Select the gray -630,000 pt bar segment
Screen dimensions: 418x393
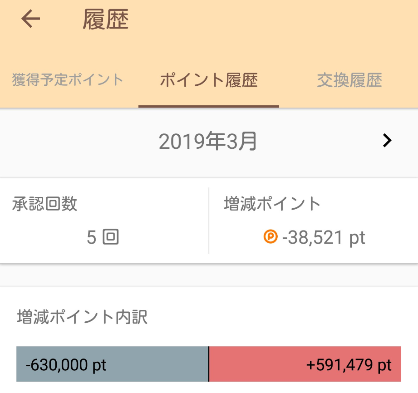coord(112,364)
